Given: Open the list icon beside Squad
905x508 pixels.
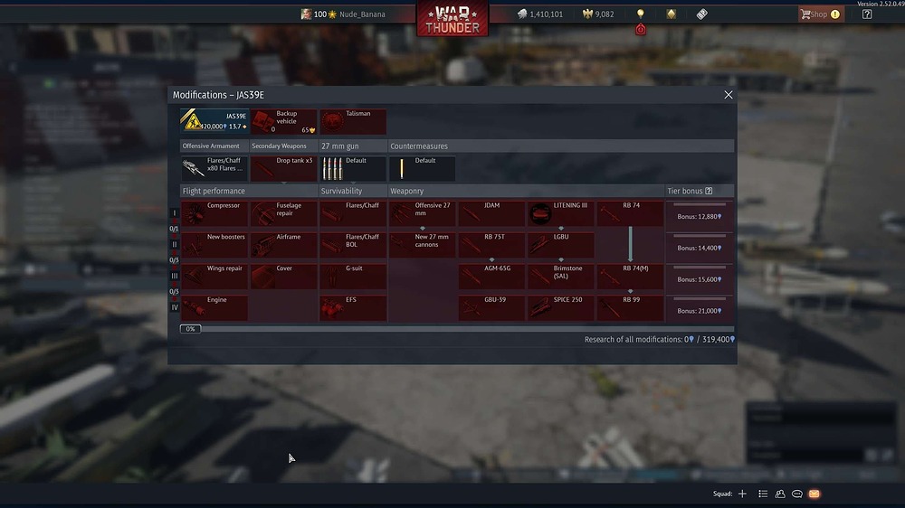Looking at the screenshot, I should coord(763,494).
